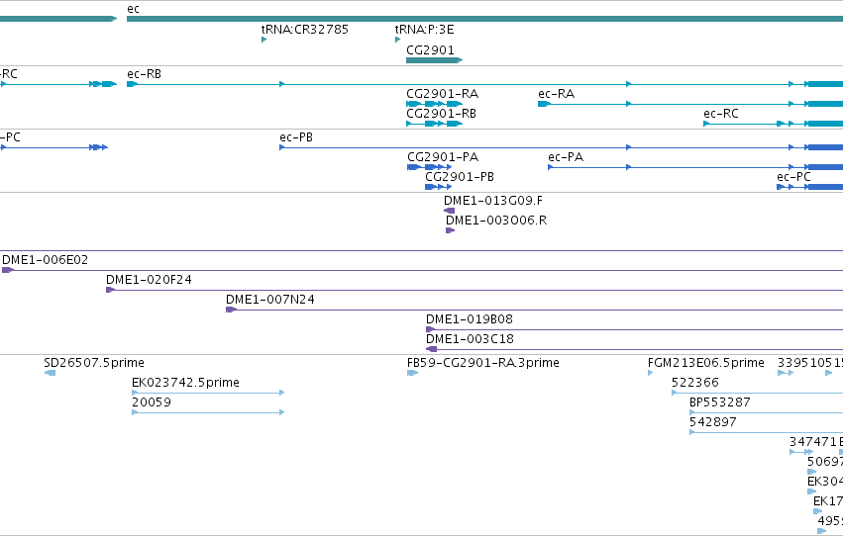Click the light-blue glyph under FB59-CG2901-RA.3prime
The image size is (843, 536).
point(412,373)
